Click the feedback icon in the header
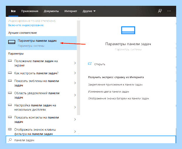The width and height of the screenshot is (182, 149). pos(160,11)
